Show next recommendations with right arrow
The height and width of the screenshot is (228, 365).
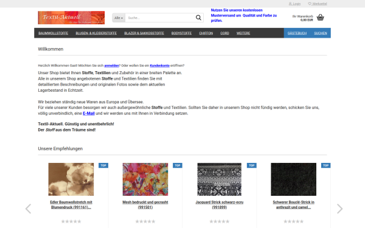tap(339, 209)
